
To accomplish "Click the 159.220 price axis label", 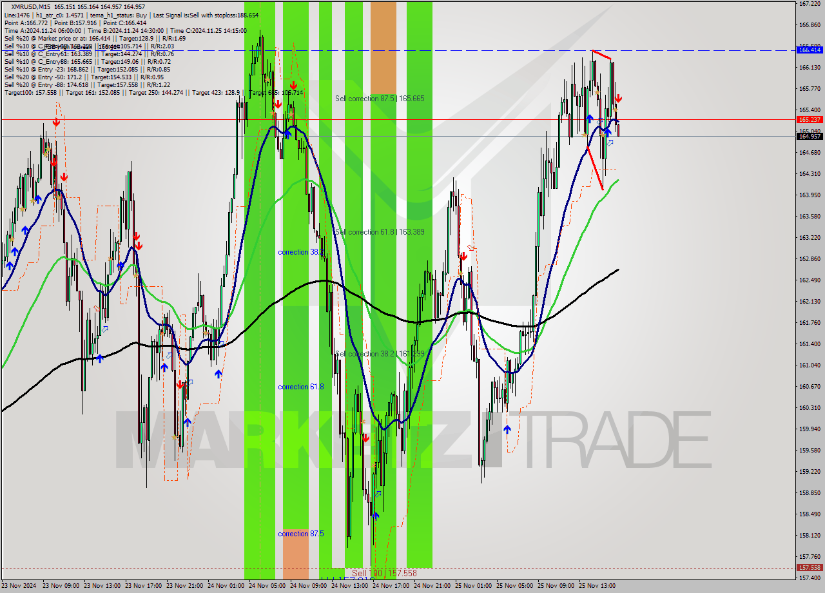I will (x=810, y=471).
